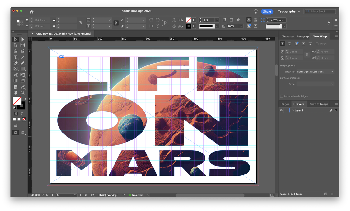Screen dimensions: 350x211
Task: Toggle Jump to Next Column in panel
Action: pyautogui.click(x=310, y=44)
